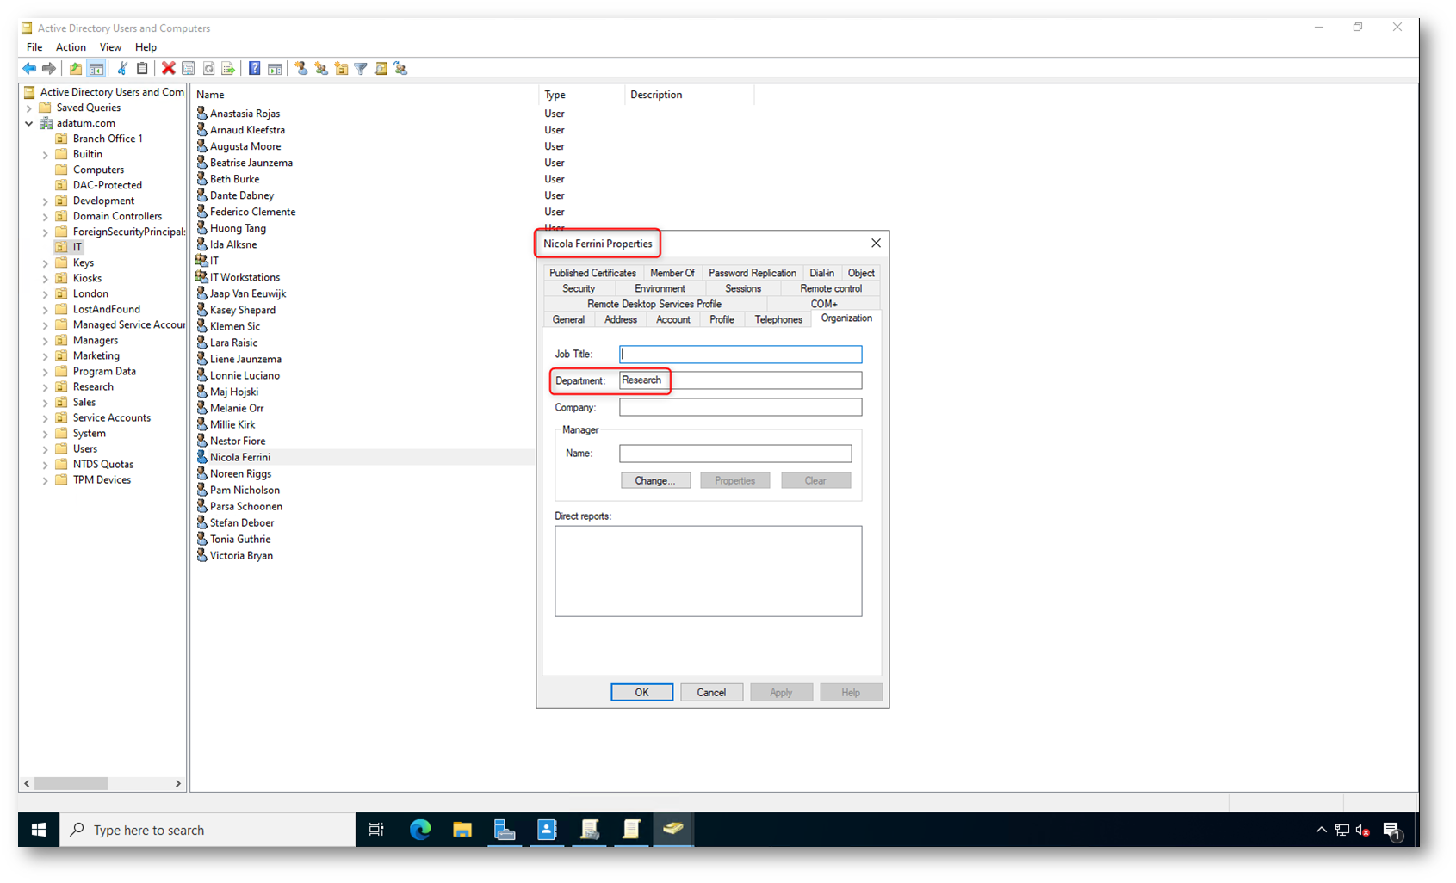
Task: Open Microsoft Edge from the taskbar
Action: click(420, 830)
